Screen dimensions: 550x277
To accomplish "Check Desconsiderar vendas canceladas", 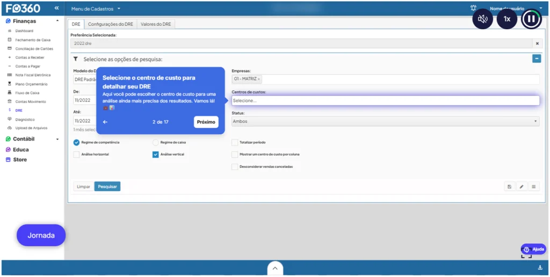I will click(x=235, y=166).
